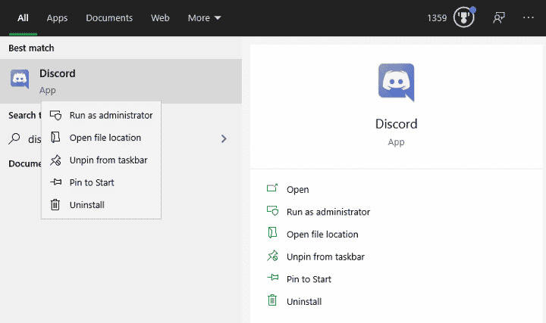Click the search magnifier icon
The image size is (546, 323).
(x=14, y=138)
